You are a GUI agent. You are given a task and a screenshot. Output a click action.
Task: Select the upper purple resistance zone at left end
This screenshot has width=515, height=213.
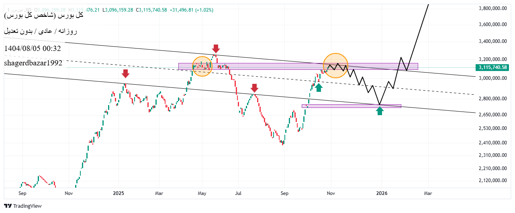184,66
